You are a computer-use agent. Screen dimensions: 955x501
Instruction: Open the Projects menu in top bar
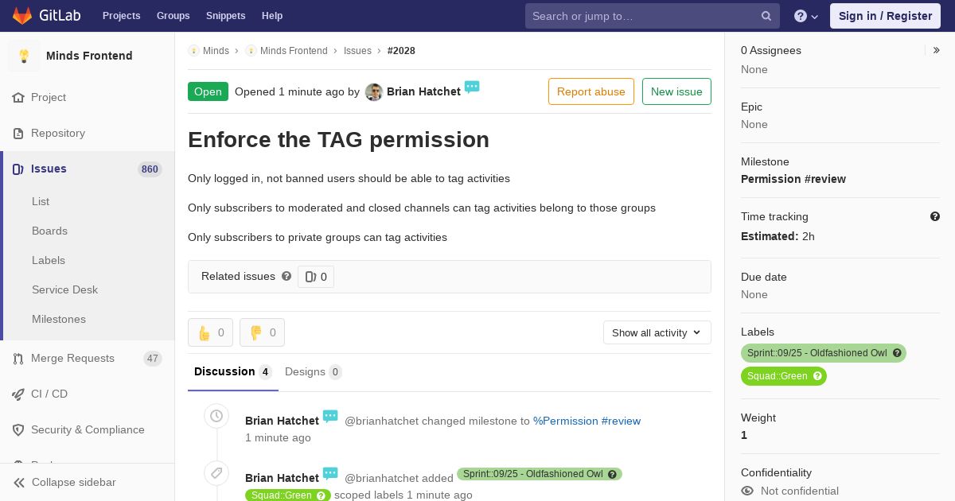pyautogui.click(x=122, y=16)
